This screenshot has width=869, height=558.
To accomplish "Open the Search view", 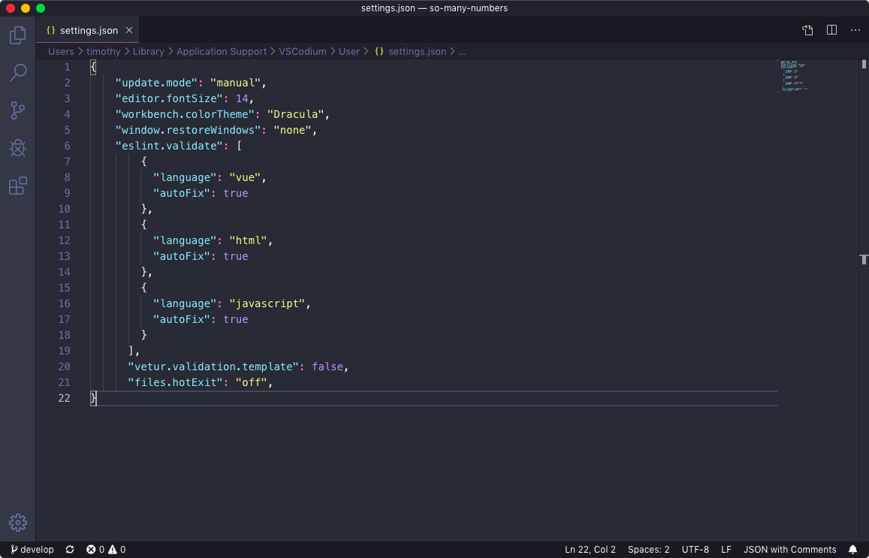I will (17, 72).
